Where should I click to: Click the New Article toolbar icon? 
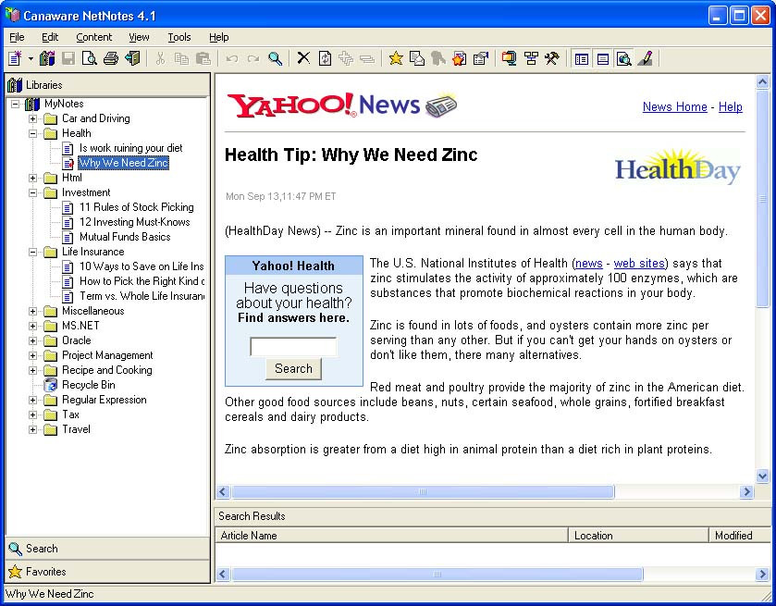15,58
